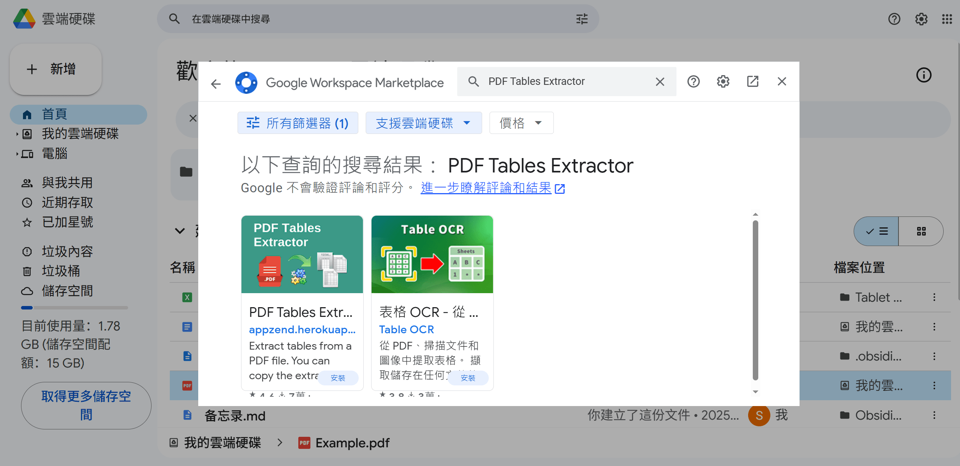Screen dimensions: 960x466
Task: Open Tablet folder location
Action: (871, 297)
